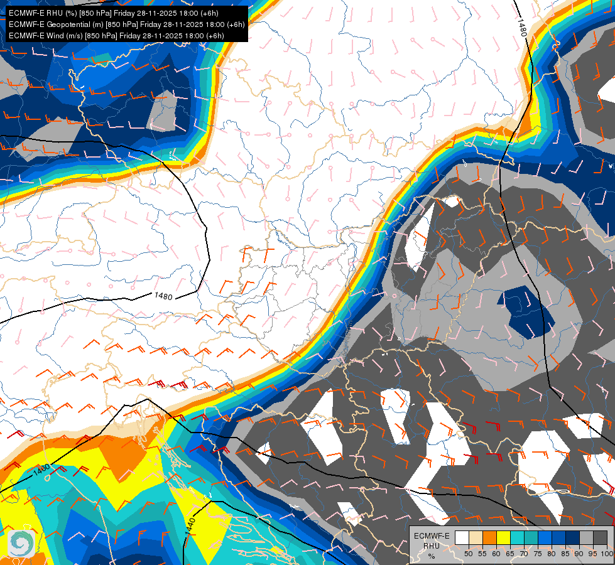Select the light gray 90-95% legend swatch

coord(586,537)
